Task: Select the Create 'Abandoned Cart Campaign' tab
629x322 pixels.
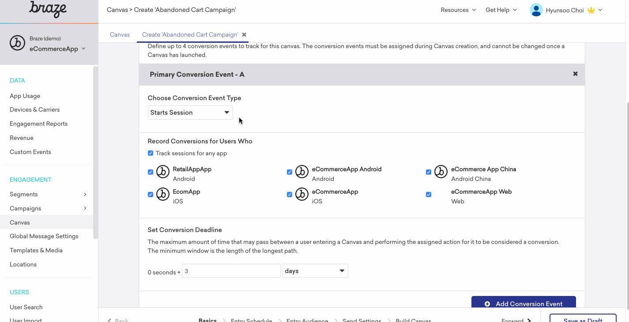Action: tap(190, 34)
